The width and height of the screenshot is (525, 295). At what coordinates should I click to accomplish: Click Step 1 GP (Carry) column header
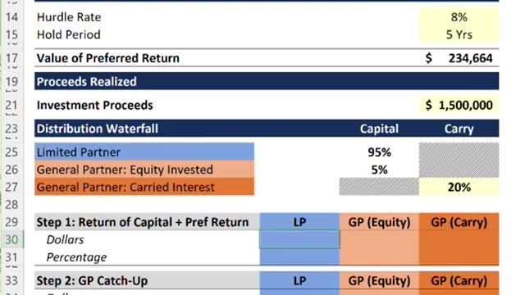(x=459, y=222)
